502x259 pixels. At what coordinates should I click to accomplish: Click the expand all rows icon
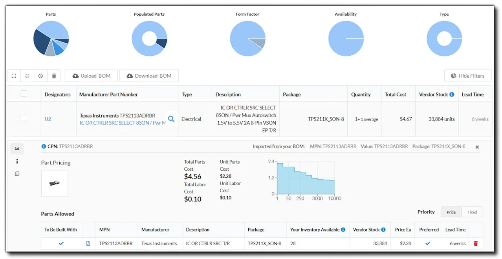coord(14,76)
